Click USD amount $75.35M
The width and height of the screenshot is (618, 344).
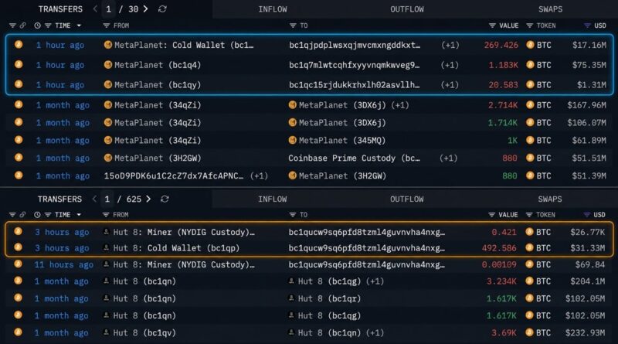click(x=589, y=65)
